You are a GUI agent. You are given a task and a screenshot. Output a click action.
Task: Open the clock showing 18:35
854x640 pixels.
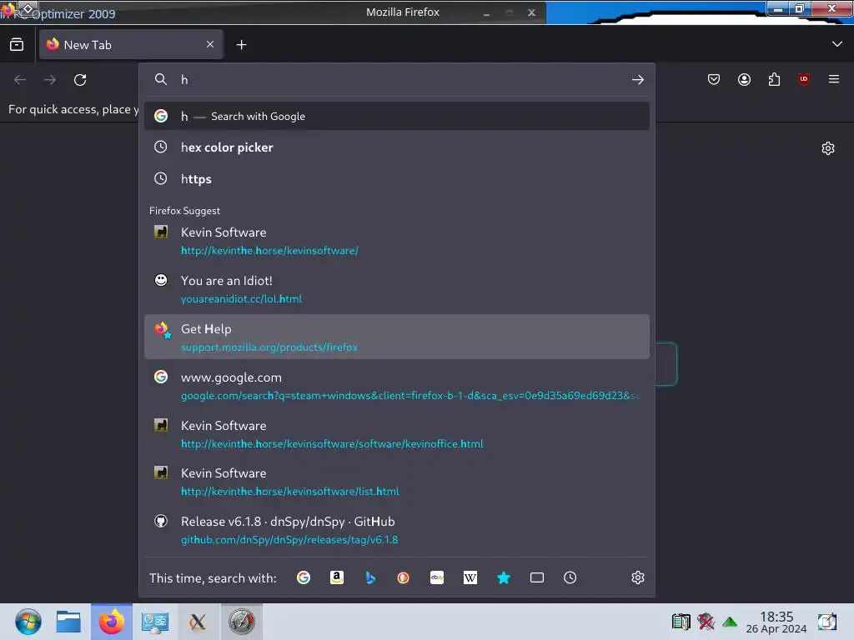coord(776,622)
